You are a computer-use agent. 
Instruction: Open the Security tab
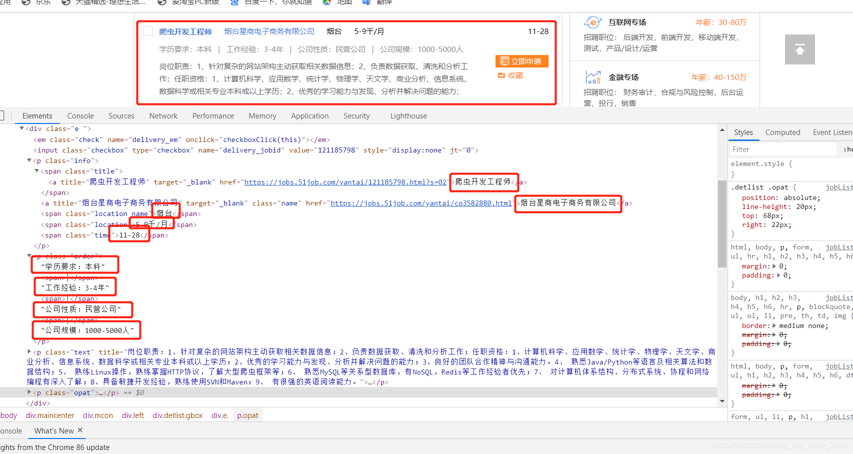356,116
